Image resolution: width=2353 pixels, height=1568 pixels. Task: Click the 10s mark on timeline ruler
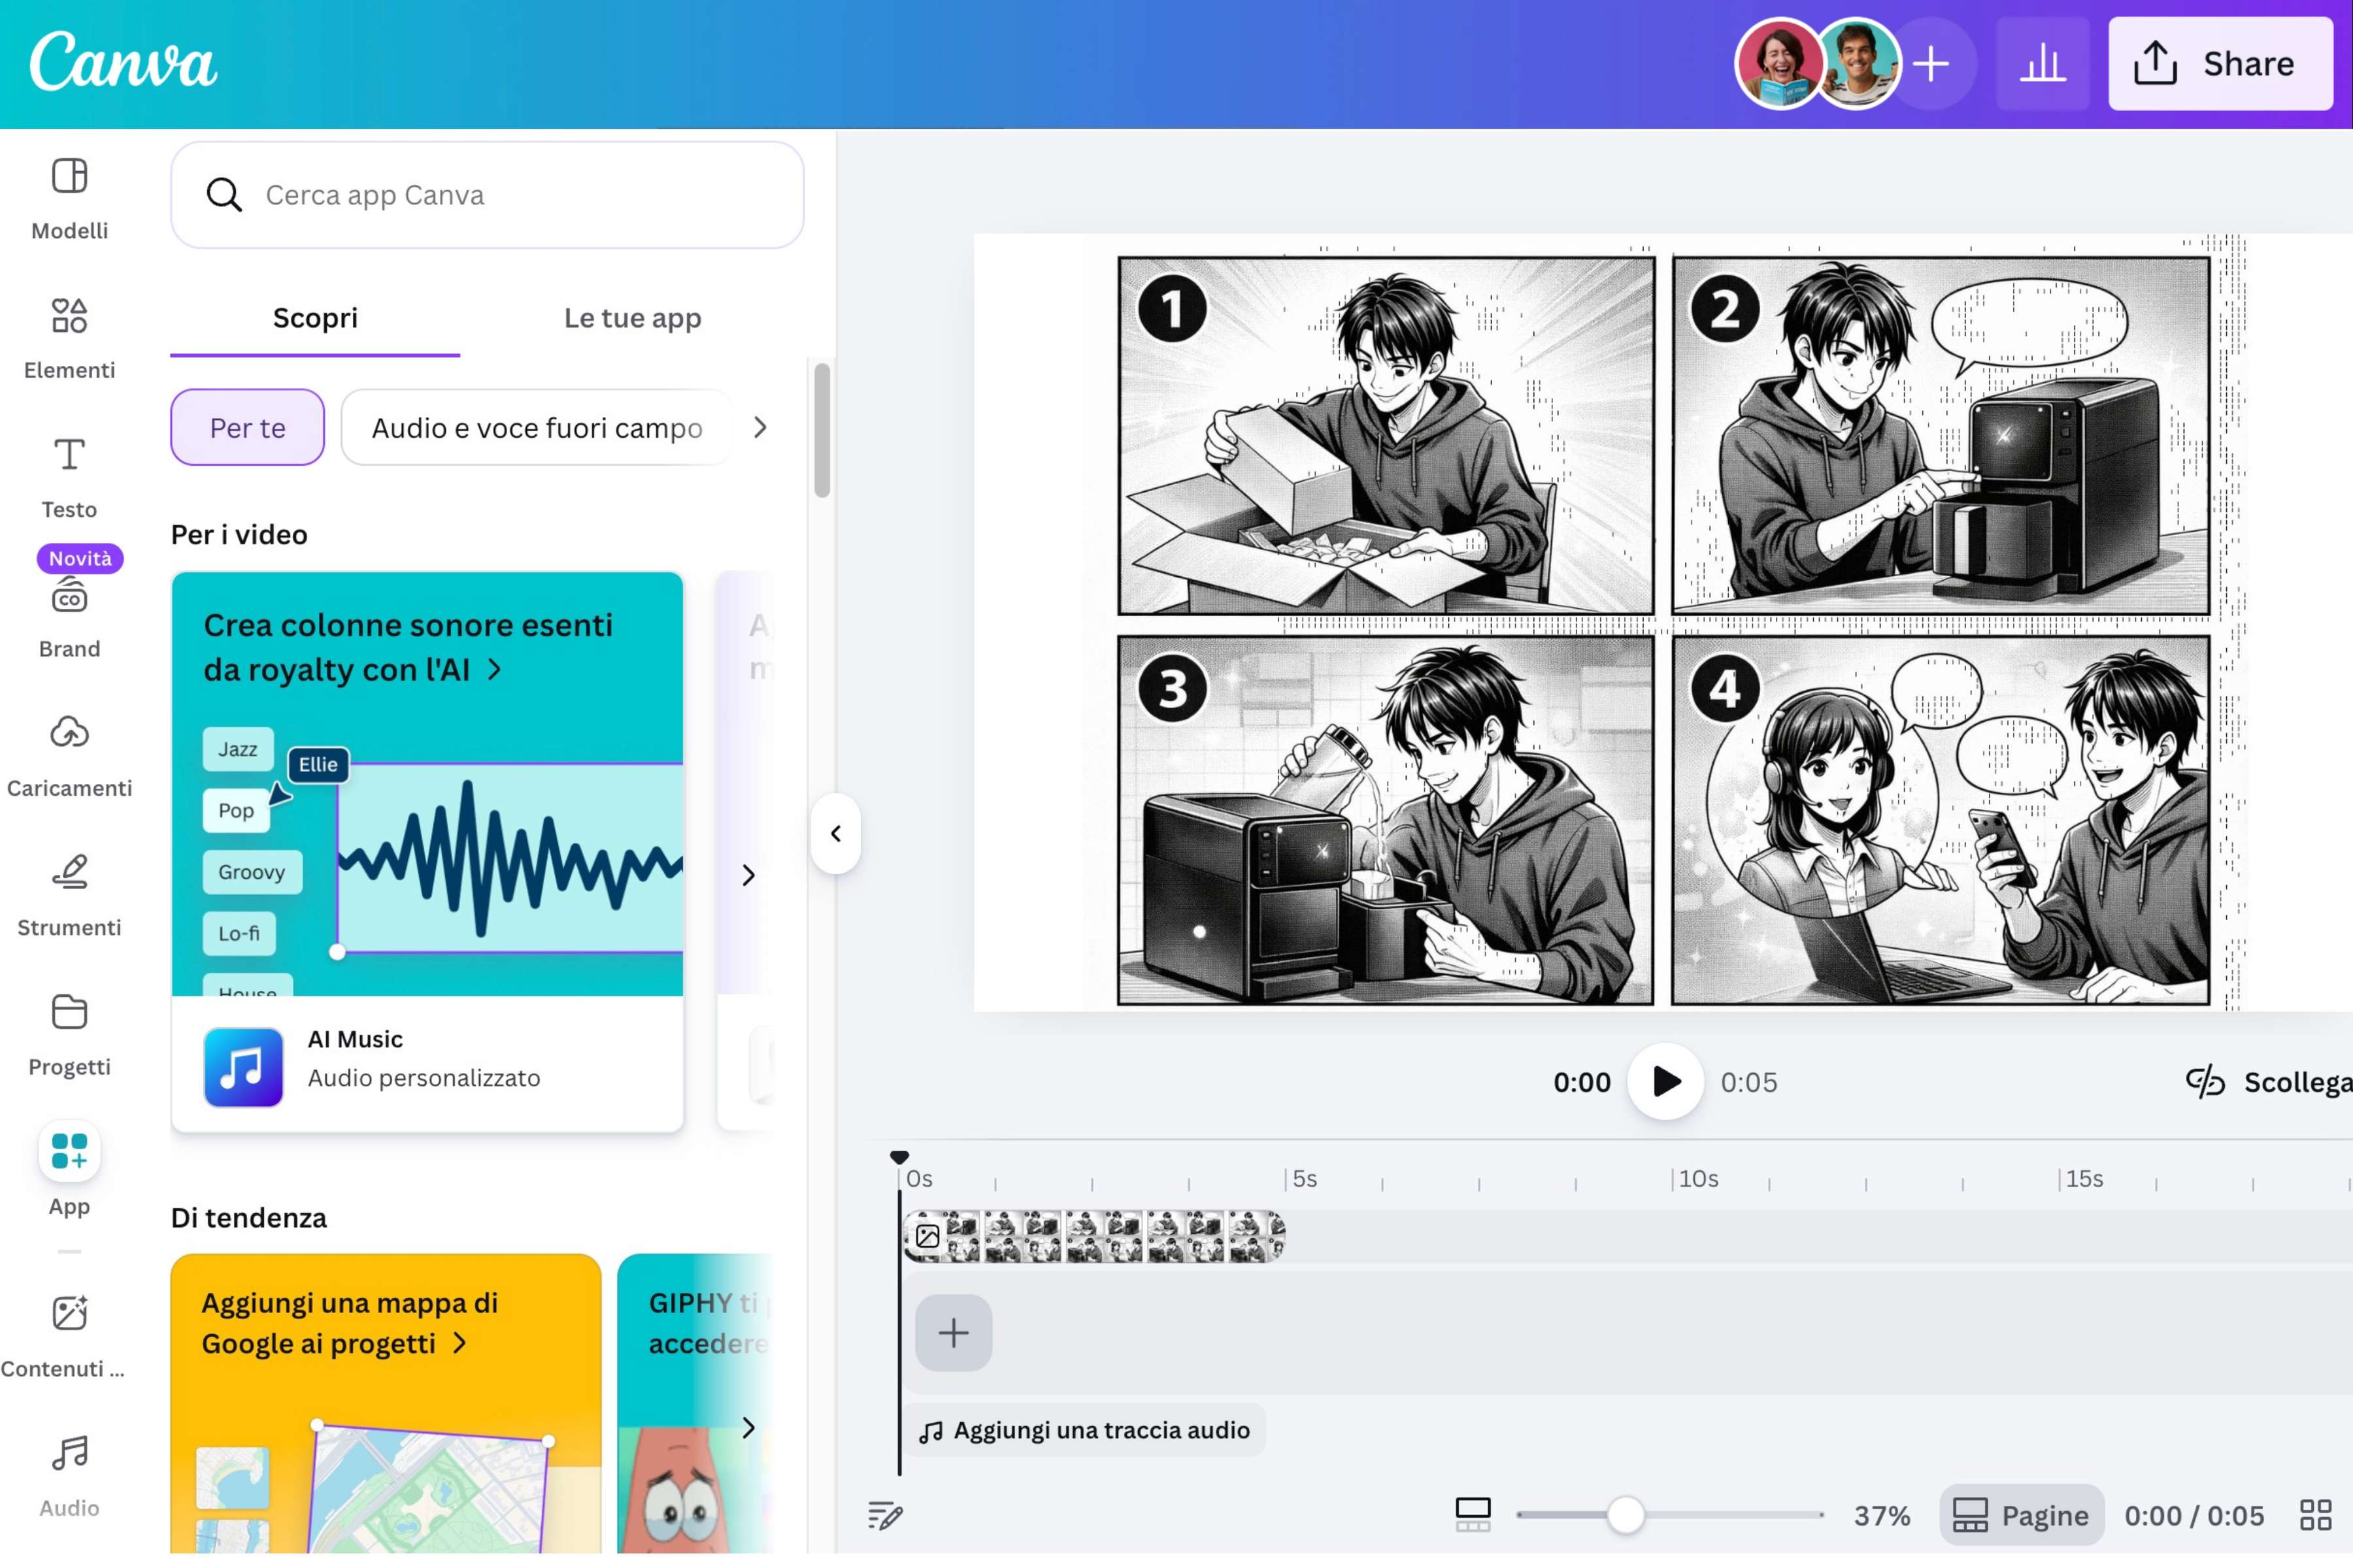1697,1178
